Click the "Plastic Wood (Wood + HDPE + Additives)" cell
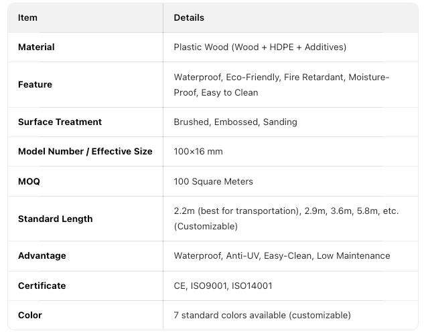Image resolution: width=426 pixels, height=335 pixels. (x=260, y=47)
